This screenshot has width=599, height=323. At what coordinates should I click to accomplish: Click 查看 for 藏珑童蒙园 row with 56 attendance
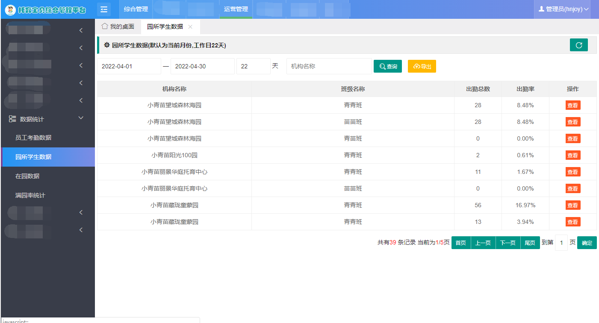573,205
